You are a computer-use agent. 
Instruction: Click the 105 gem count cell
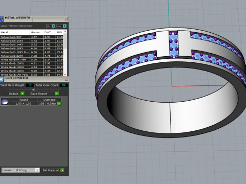42,104
